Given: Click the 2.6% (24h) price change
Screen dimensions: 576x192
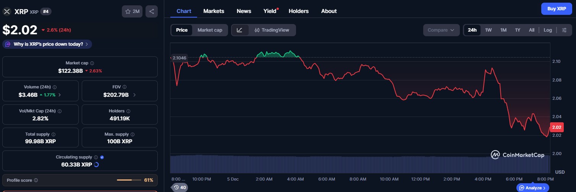Looking at the screenshot, I should 56,30.
